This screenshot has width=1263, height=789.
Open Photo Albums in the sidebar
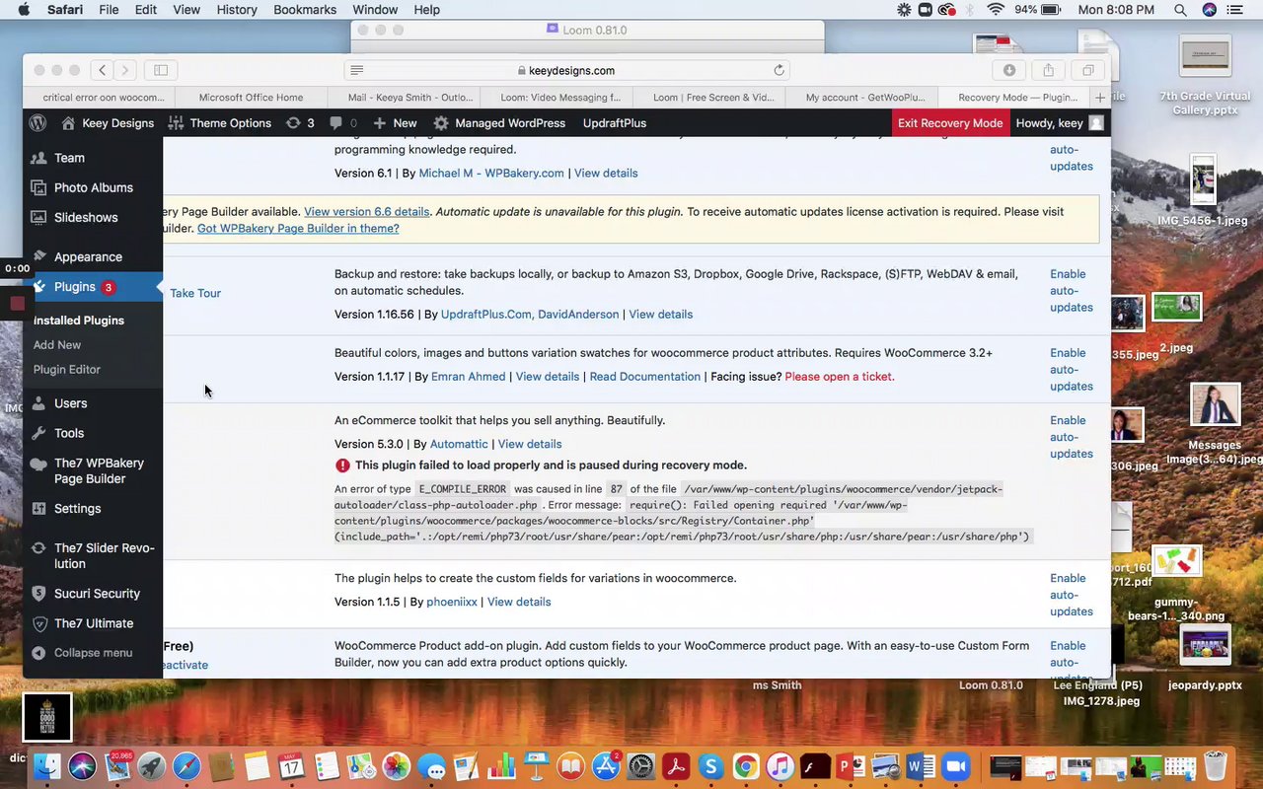(x=93, y=187)
